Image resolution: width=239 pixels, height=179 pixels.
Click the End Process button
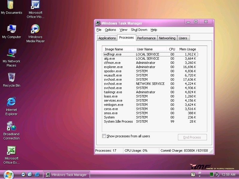click(192, 137)
